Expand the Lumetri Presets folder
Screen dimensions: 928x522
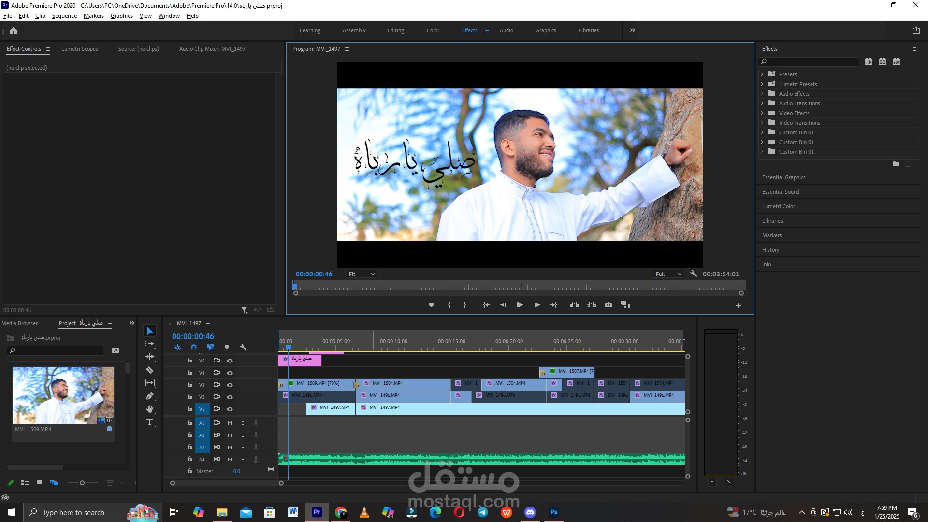pos(762,84)
